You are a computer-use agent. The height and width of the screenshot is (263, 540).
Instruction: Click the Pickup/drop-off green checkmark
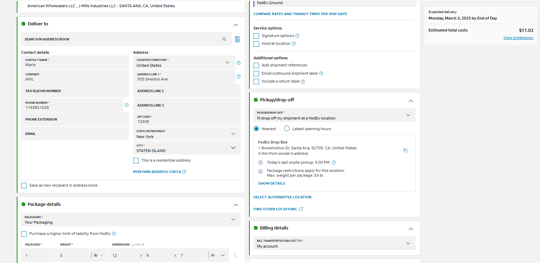(256, 100)
